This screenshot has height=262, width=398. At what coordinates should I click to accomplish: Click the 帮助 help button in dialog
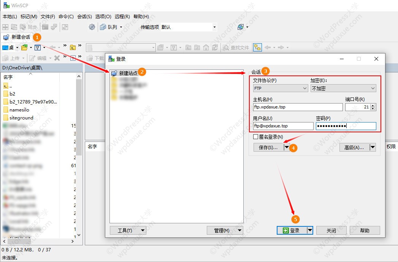pos(365,231)
